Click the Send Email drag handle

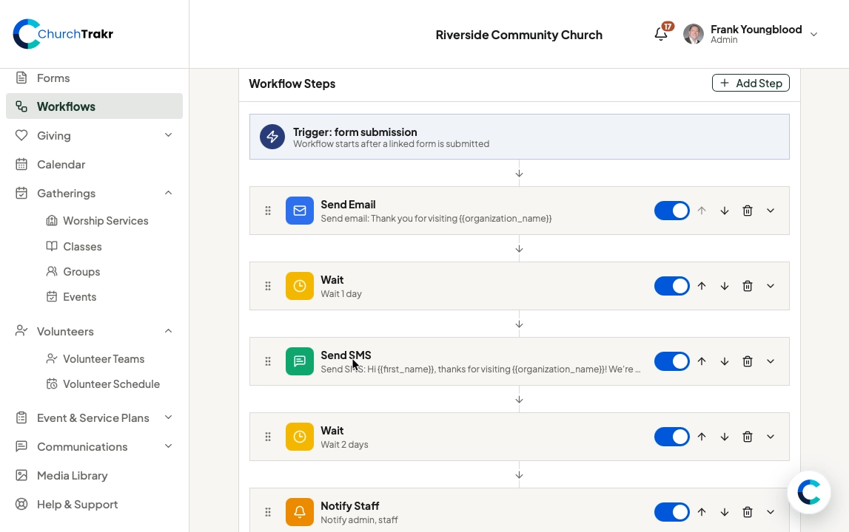268,211
